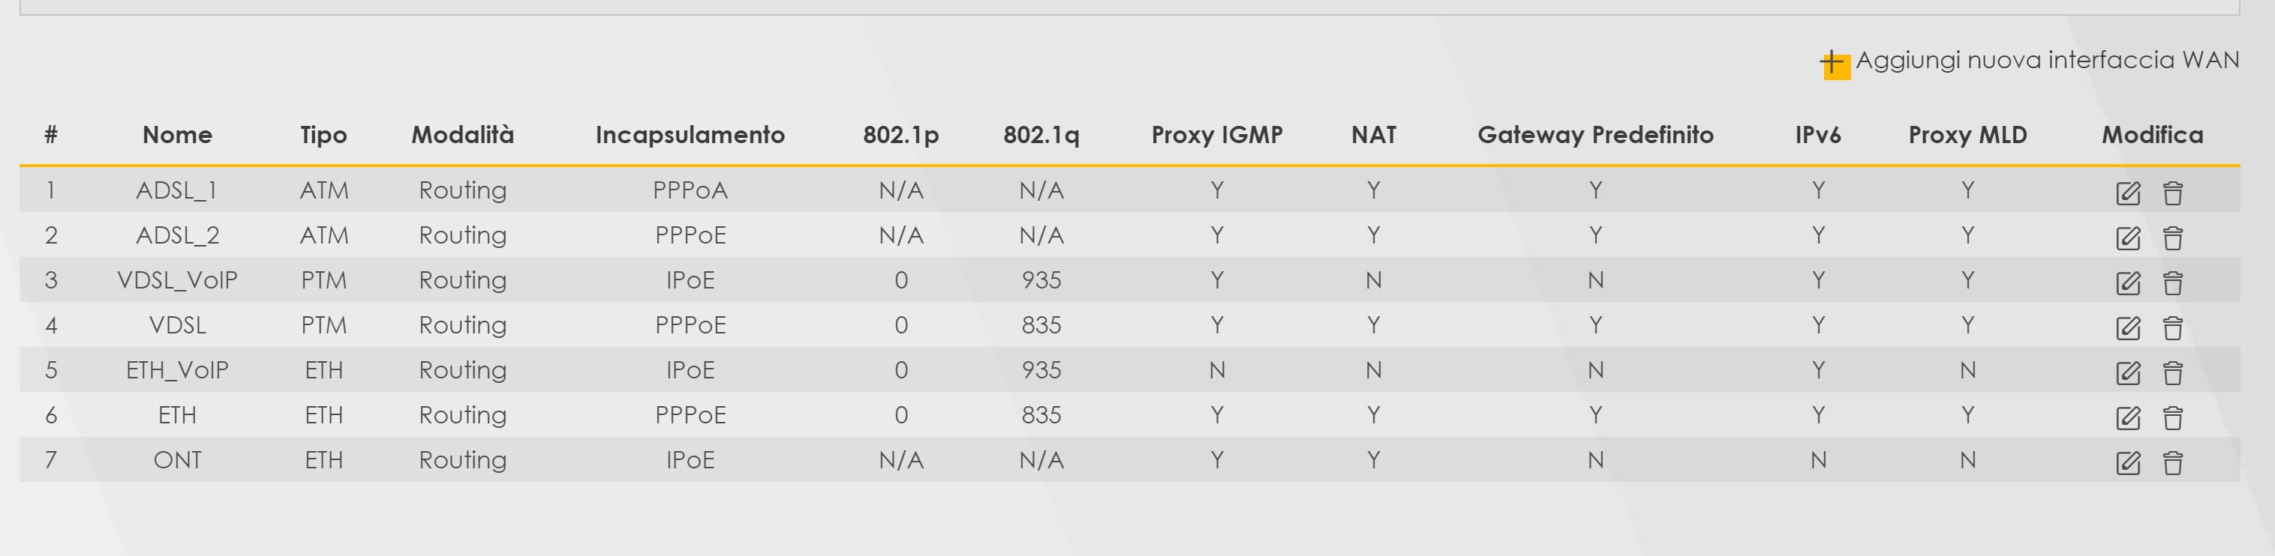Select the Incapsulamento column header

[690, 135]
